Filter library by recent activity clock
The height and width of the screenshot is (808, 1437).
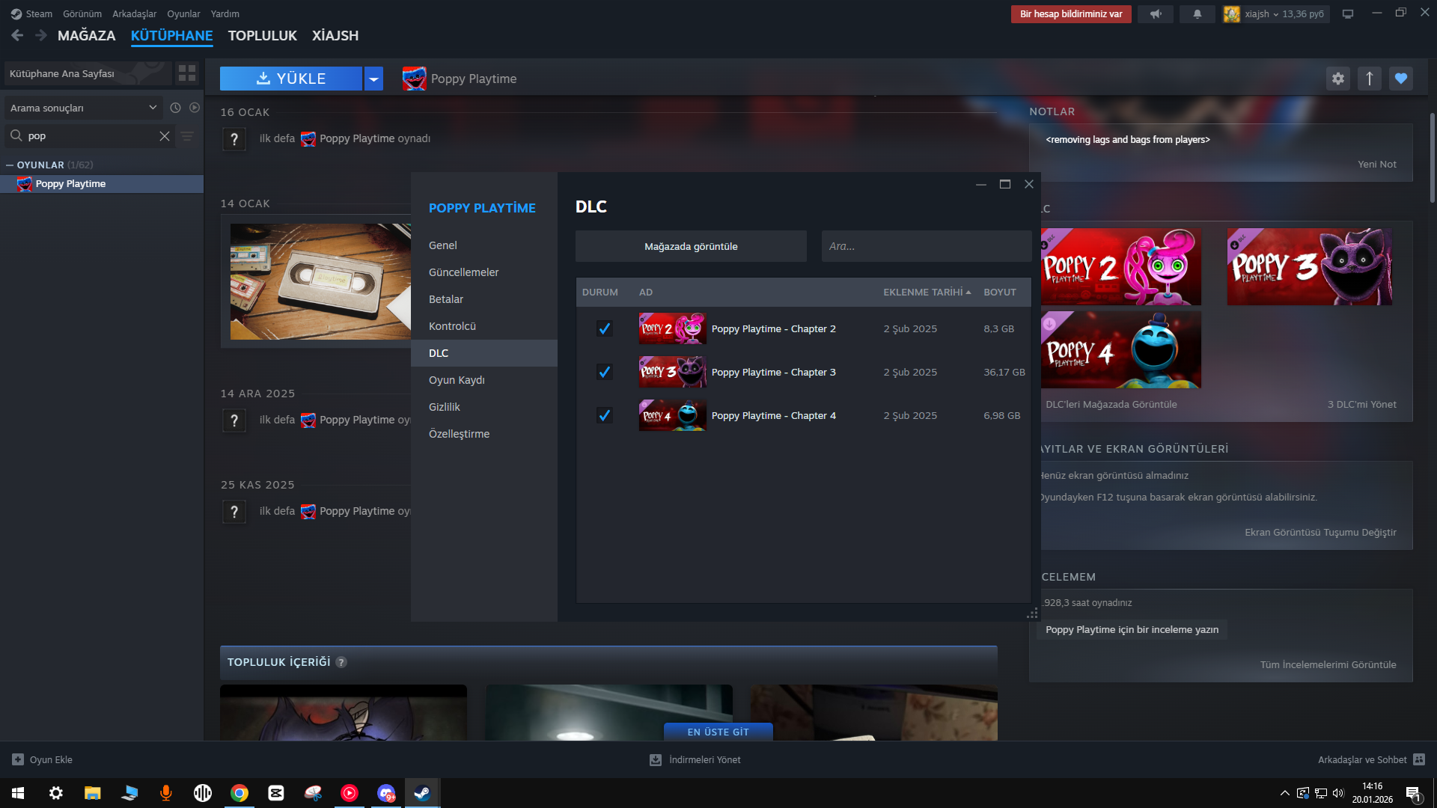tap(175, 108)
